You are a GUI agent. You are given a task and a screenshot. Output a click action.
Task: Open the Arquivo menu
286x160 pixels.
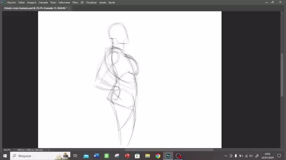click(11, 2)
